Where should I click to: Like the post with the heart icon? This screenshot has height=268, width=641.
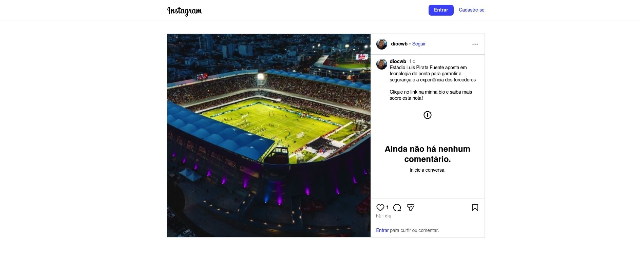(x=380, y=208)
